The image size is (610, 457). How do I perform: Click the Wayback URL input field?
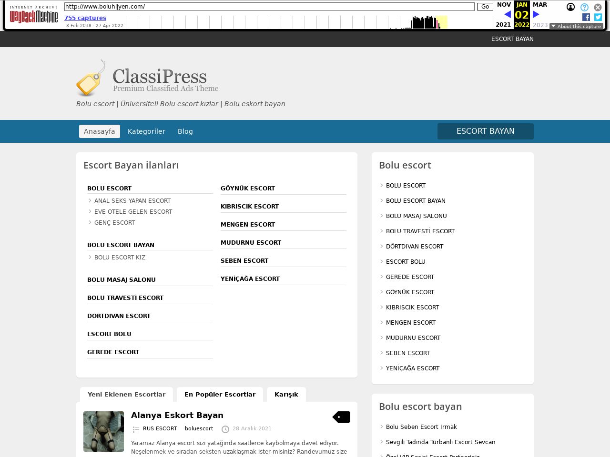coord(269,7)
